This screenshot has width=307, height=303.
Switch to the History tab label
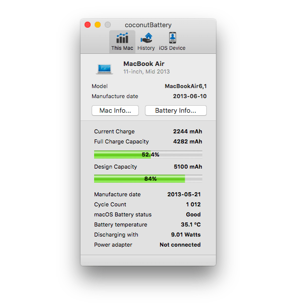click(146, 48)
